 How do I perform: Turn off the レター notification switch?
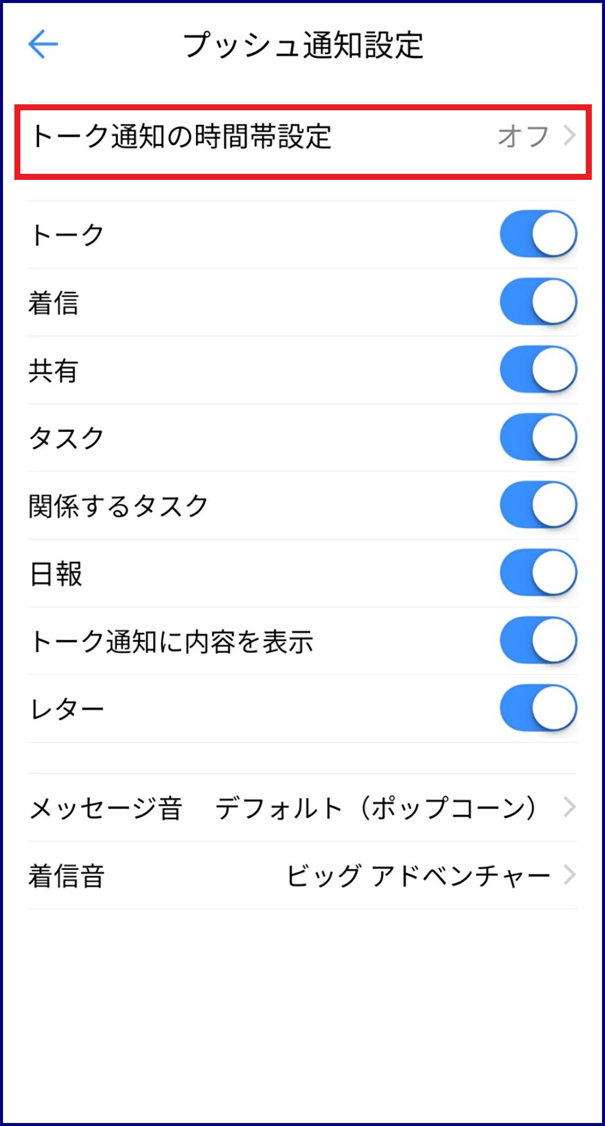538,708
